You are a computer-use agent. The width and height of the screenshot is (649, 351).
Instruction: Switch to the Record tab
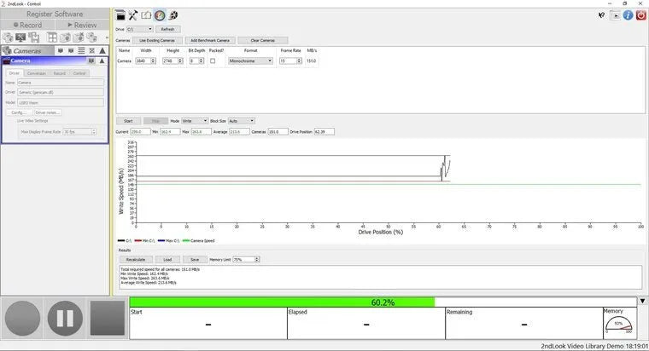tap(27, 25)
